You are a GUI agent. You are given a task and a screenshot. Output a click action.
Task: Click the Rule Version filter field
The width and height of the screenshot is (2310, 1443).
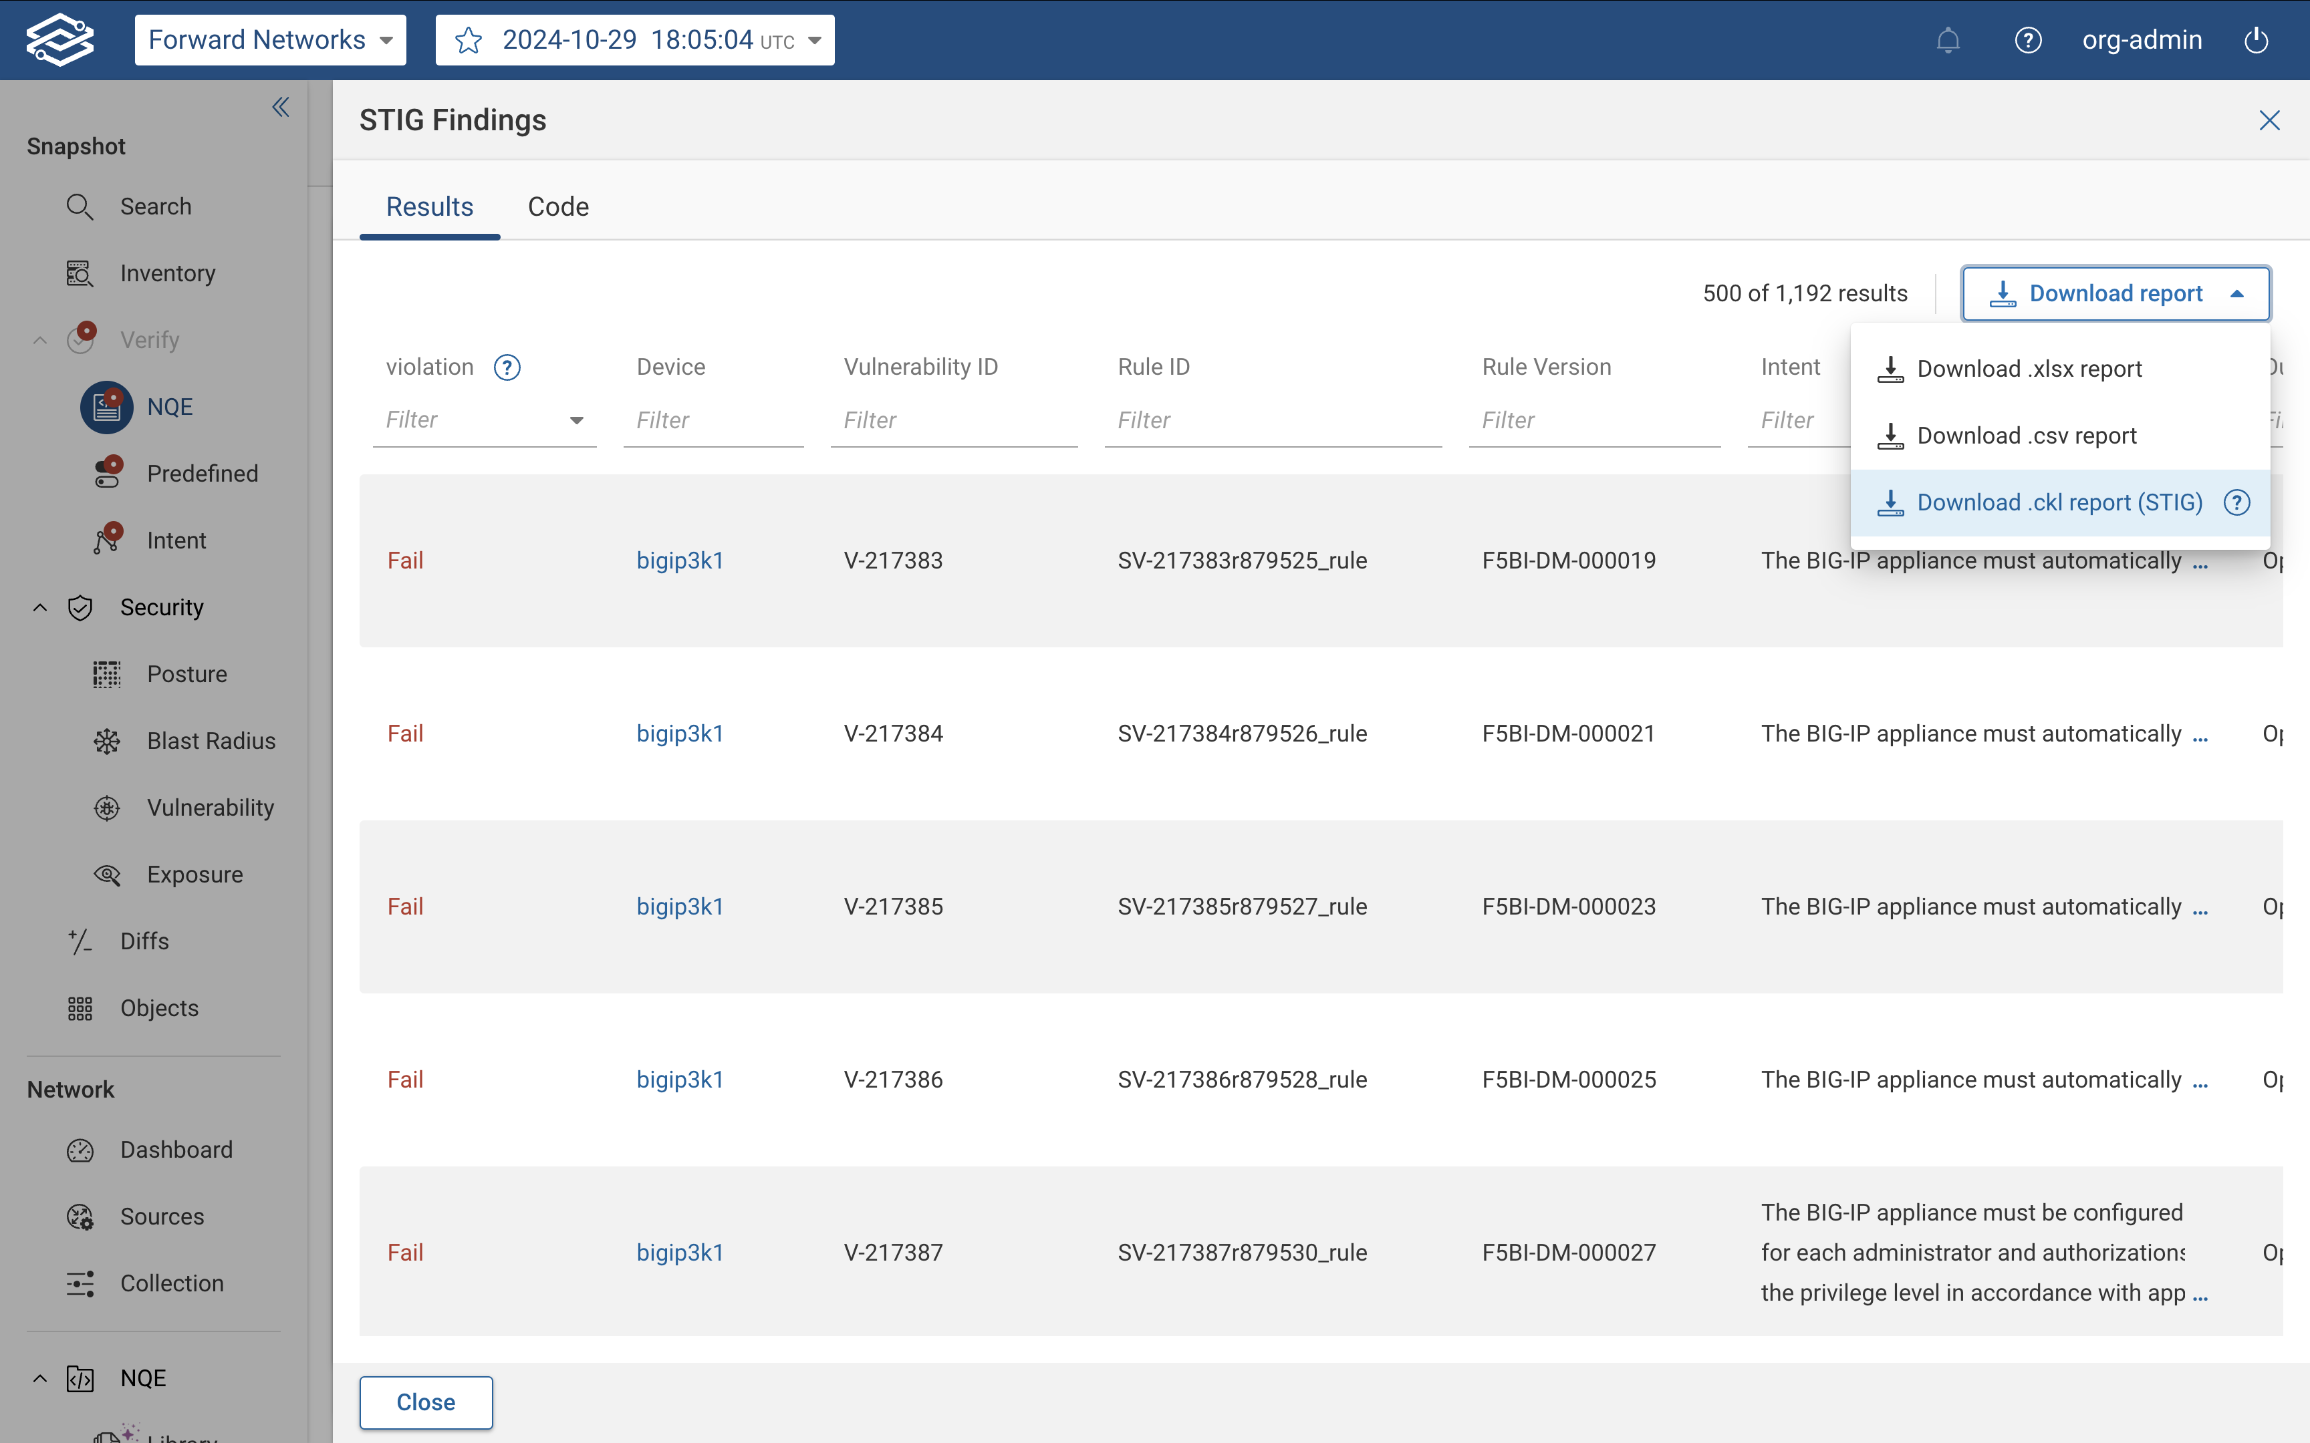(1594, 420)
